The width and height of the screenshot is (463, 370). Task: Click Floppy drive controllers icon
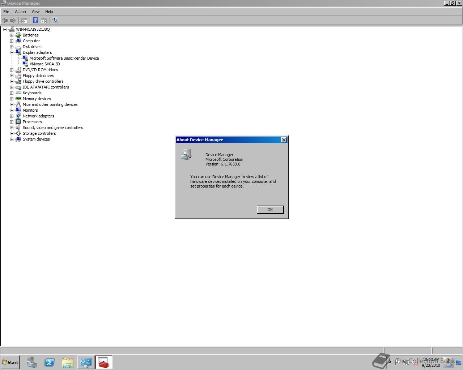18,81
